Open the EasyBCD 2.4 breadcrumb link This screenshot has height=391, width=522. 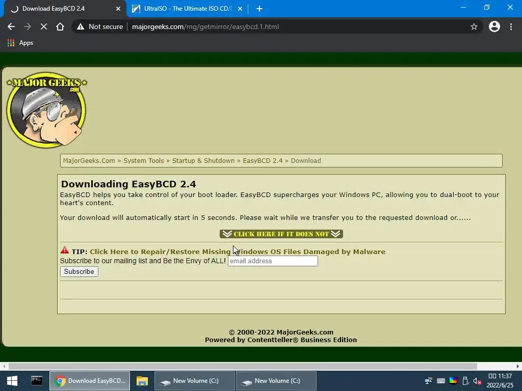(263, 160)
